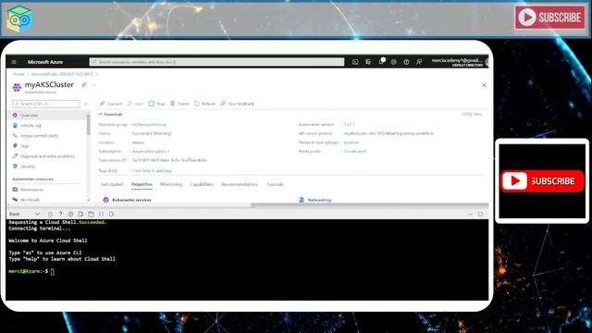
Task: Select the Properties tab
Action: click(142, 184)
